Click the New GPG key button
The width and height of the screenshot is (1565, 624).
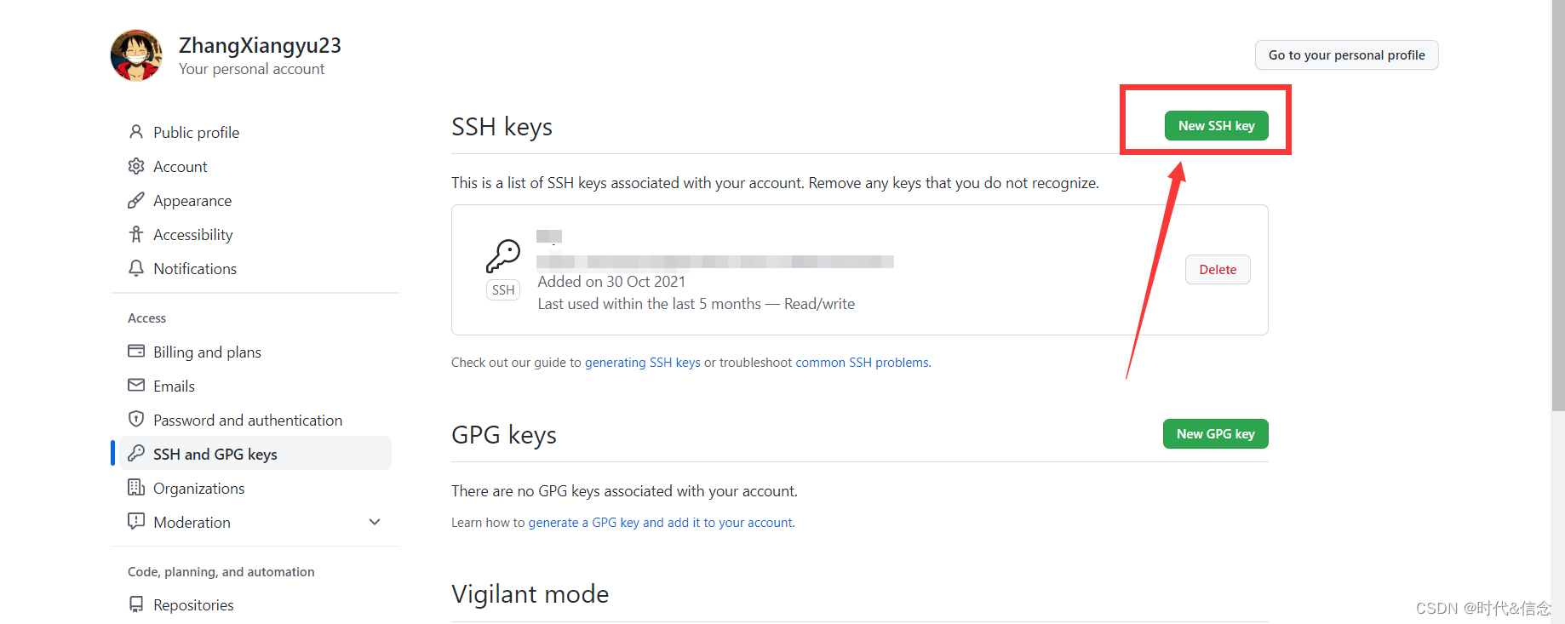[1215, 434]
